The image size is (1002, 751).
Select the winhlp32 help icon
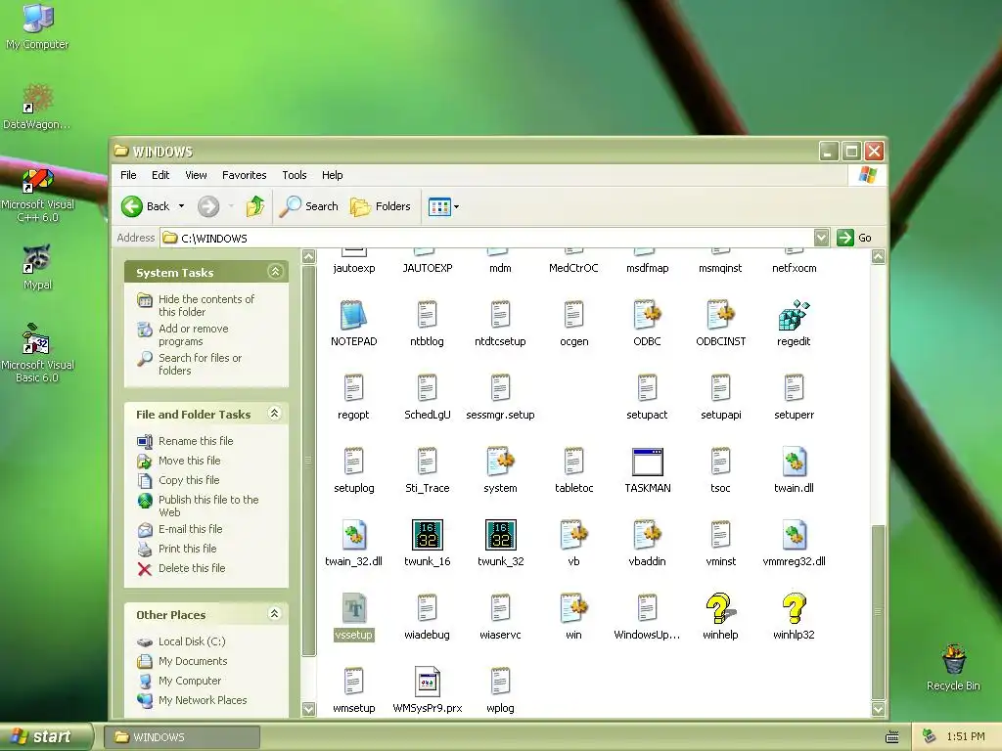pyautogui.click(x=794, y=608)
